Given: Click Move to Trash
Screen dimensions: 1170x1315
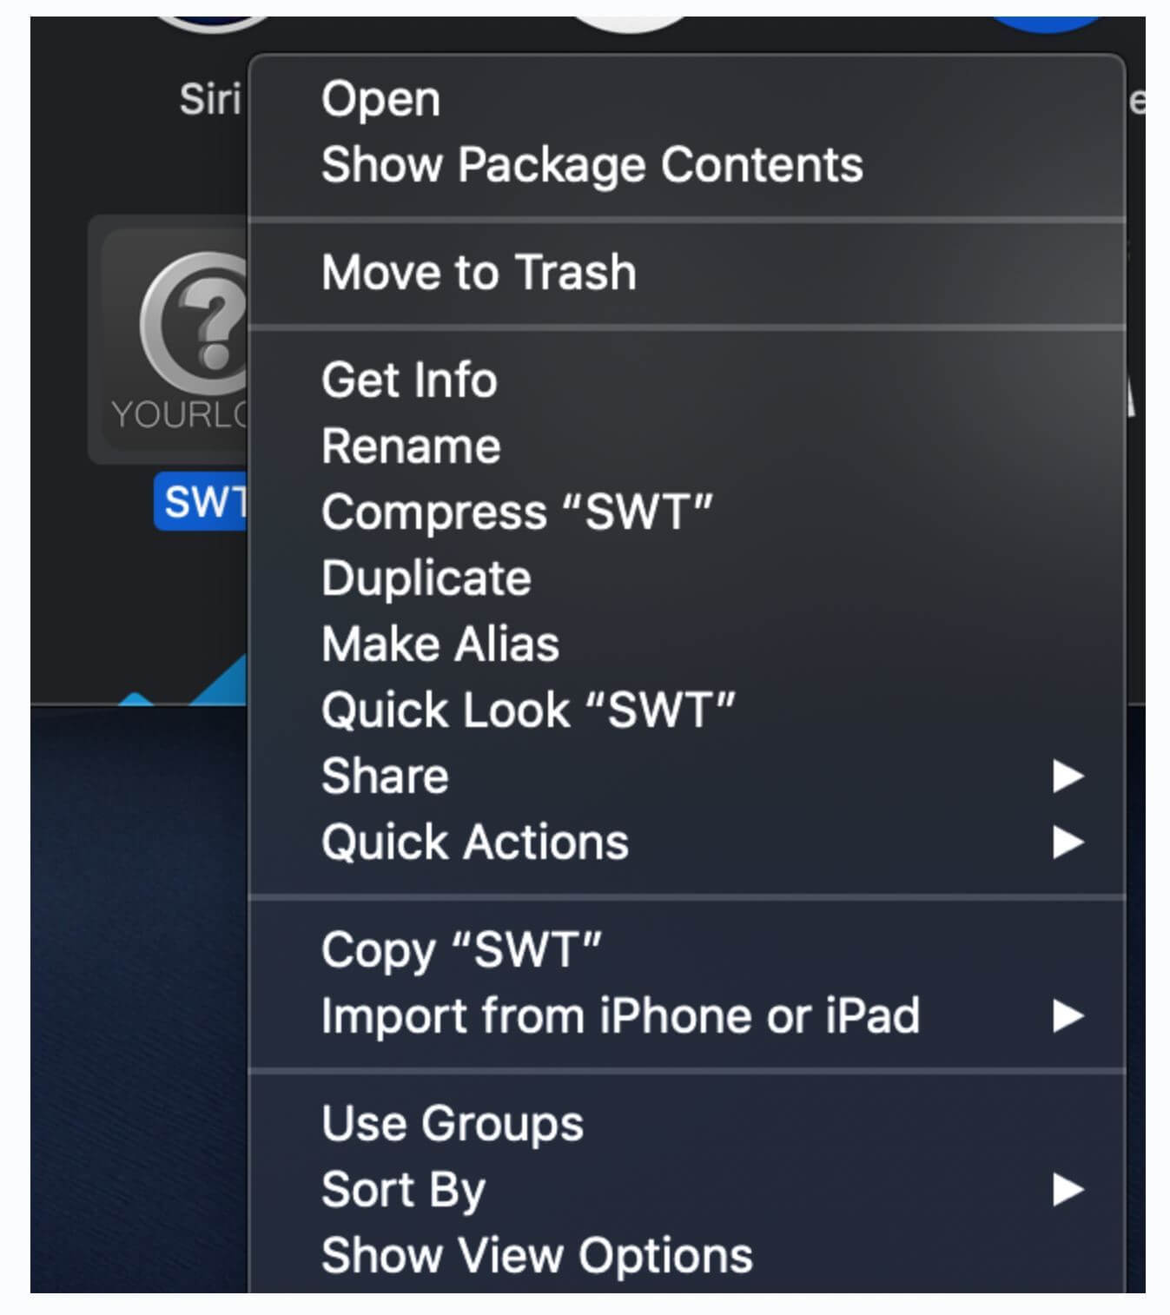Looking at the screenshot, I should [x=479, y=273].
